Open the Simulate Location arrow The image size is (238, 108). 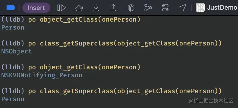pos(183,8)
